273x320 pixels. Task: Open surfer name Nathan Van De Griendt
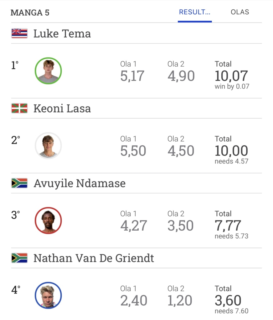click(94, 258)
